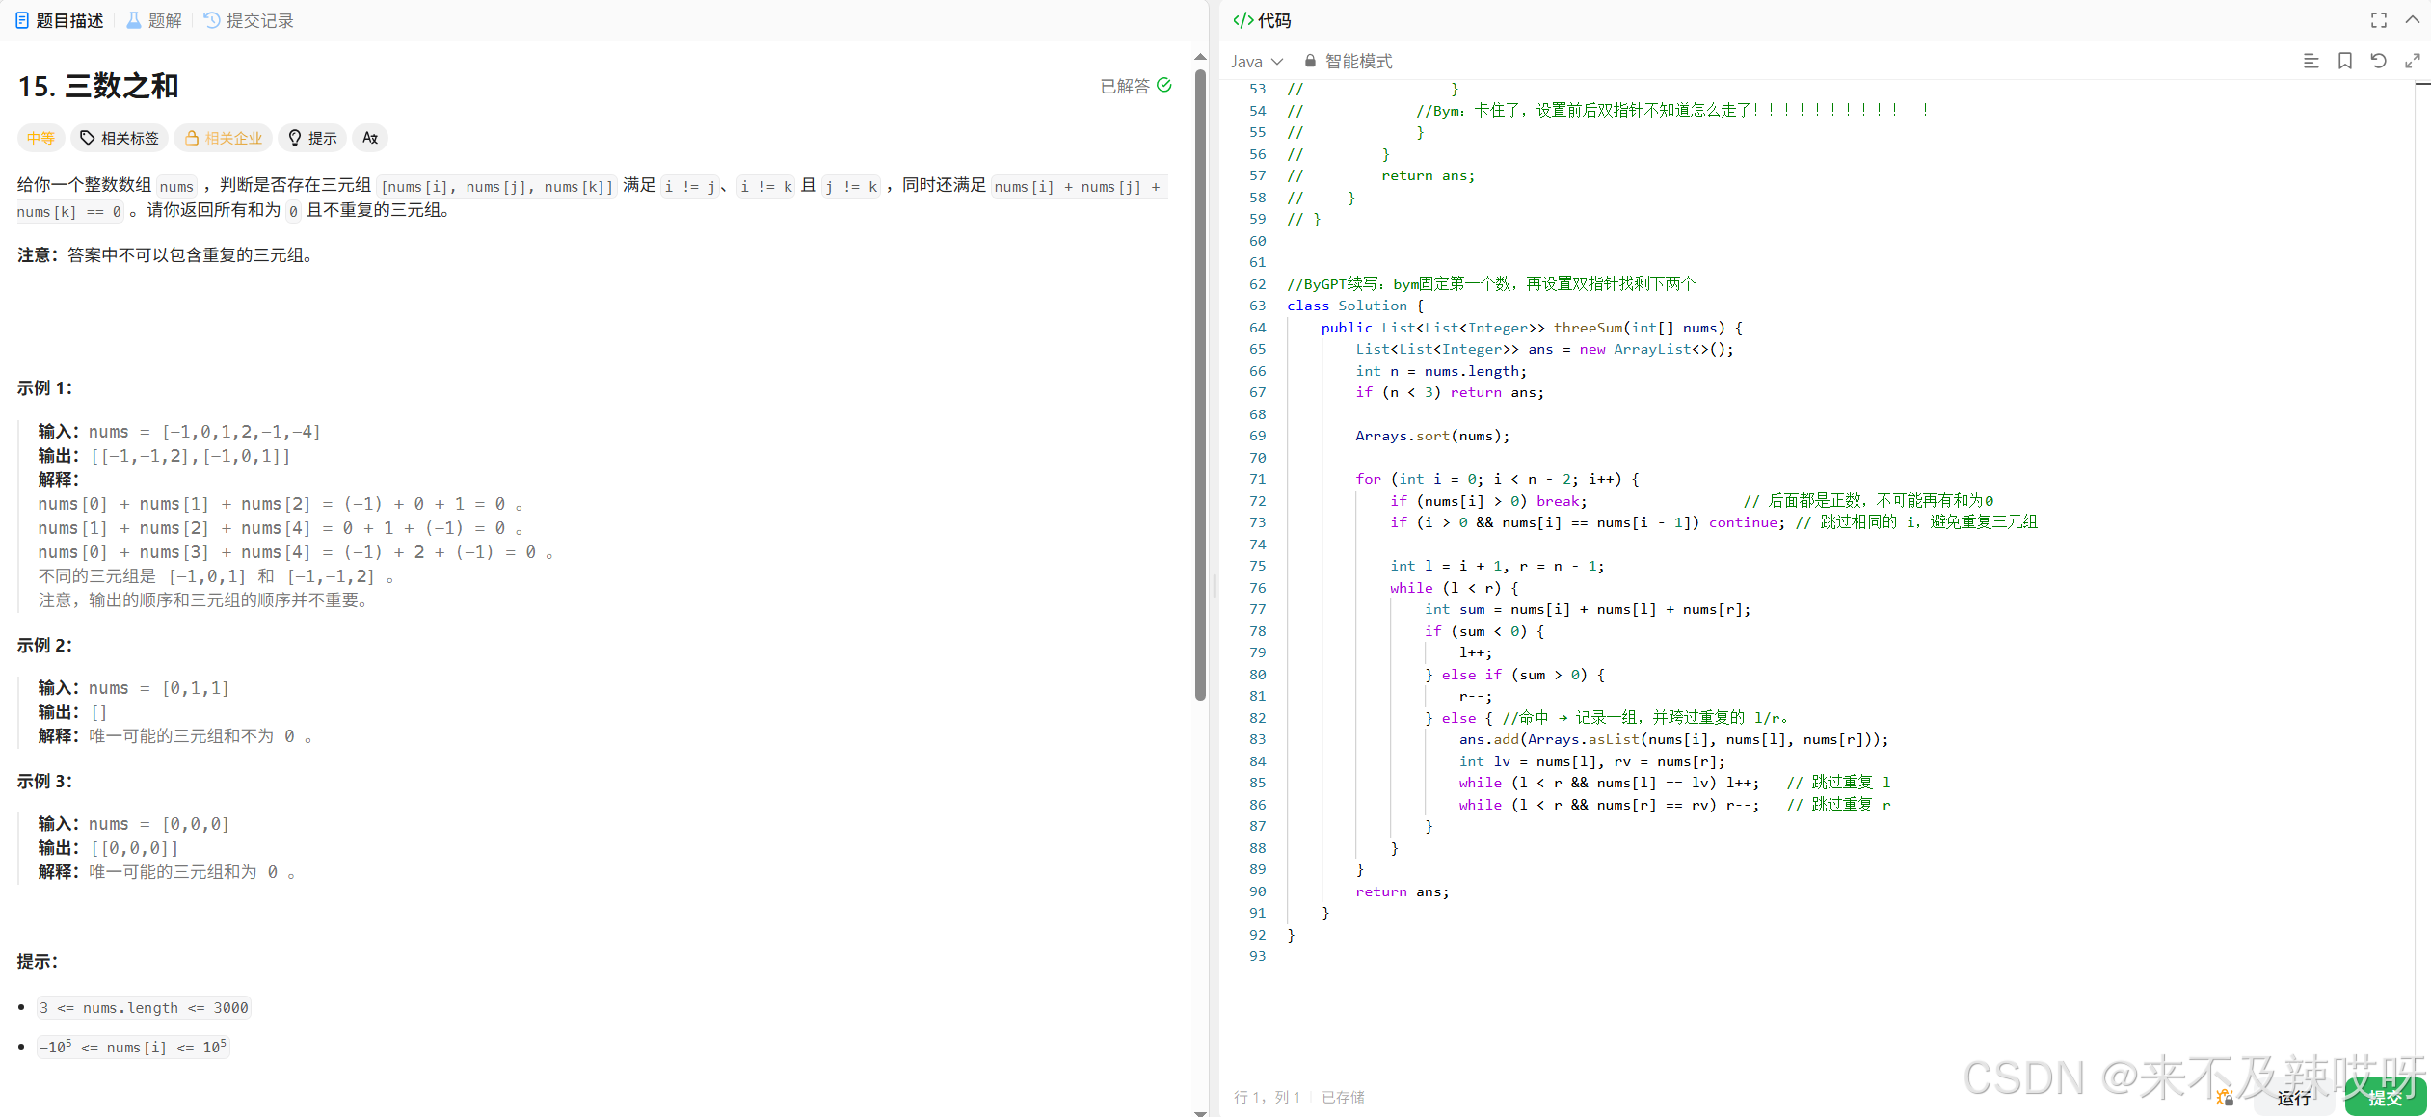The height and width of the screenshot is (1117, 2431).
Task: Click the format code icon
Action: coord(2311,61)
